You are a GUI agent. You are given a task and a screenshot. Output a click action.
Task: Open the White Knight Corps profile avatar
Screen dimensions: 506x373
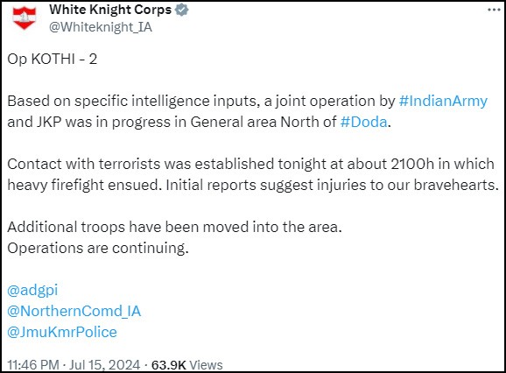(x=25, y=18)
